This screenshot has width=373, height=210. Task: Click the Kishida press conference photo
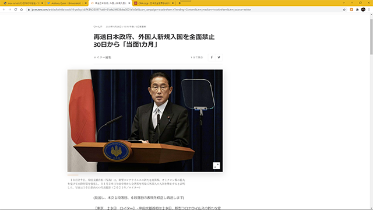145,121
